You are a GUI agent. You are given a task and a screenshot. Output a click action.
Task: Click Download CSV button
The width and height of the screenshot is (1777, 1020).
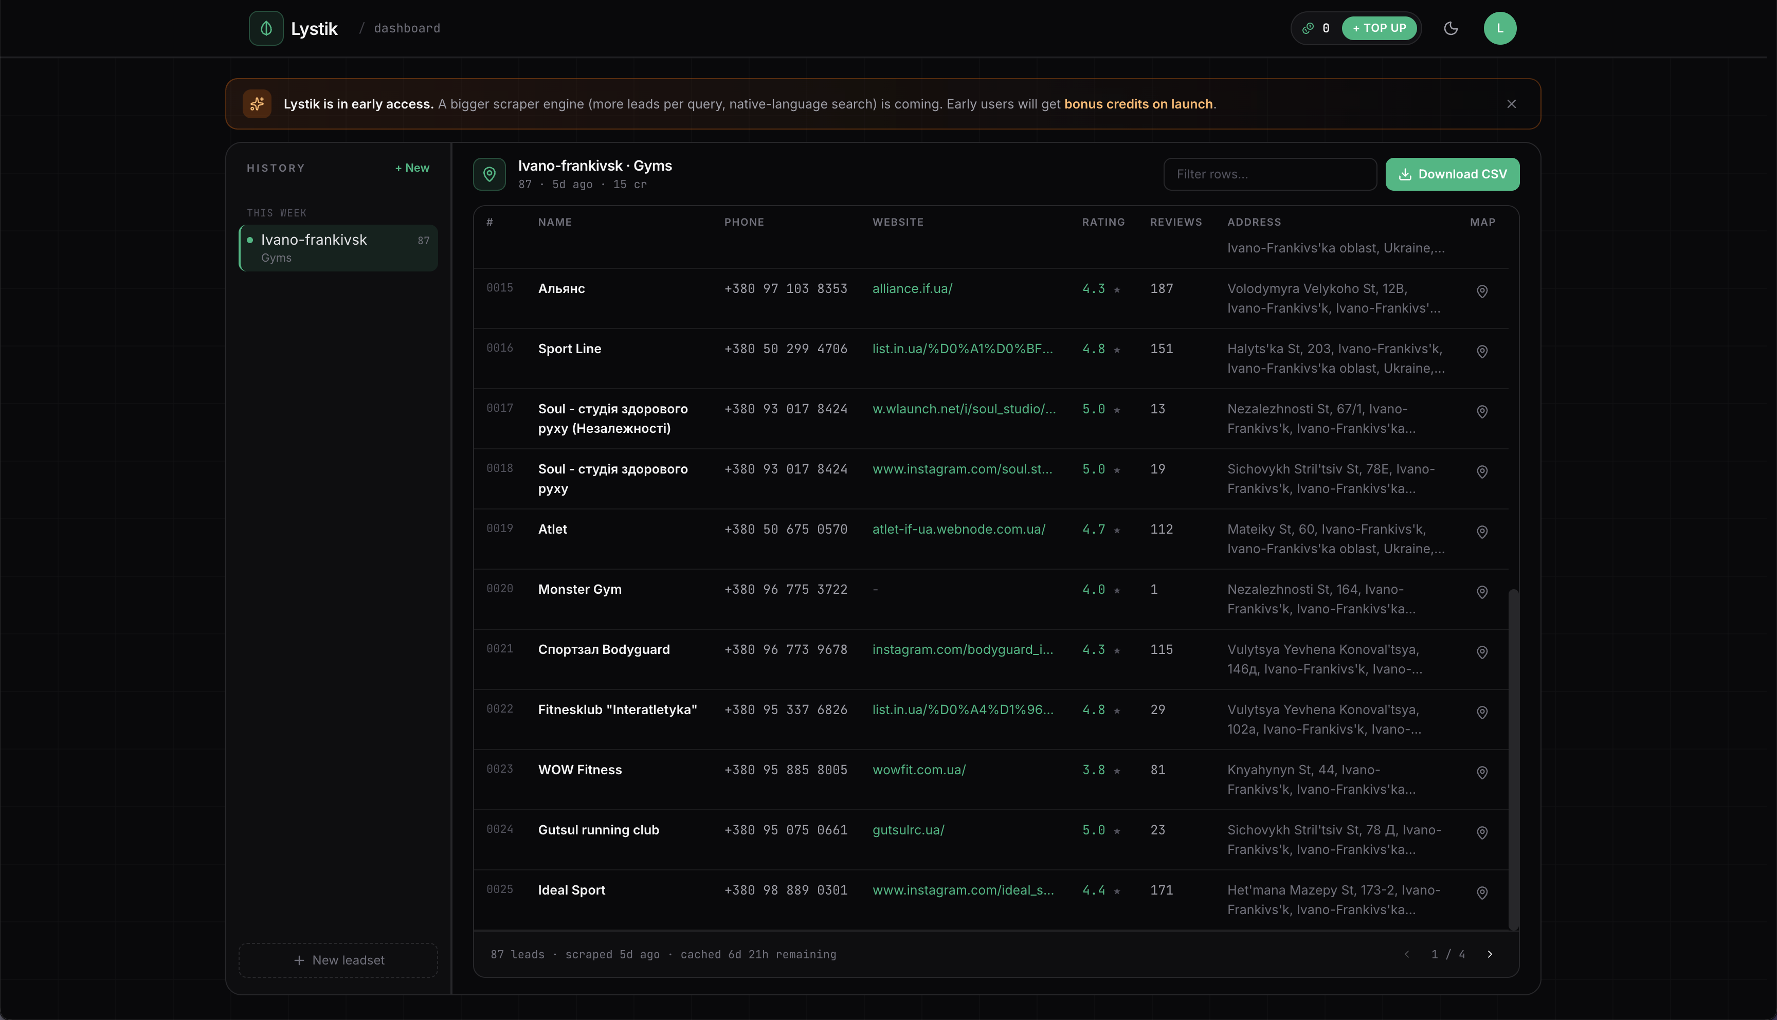pyautogui.click(x=1452, y=174)
